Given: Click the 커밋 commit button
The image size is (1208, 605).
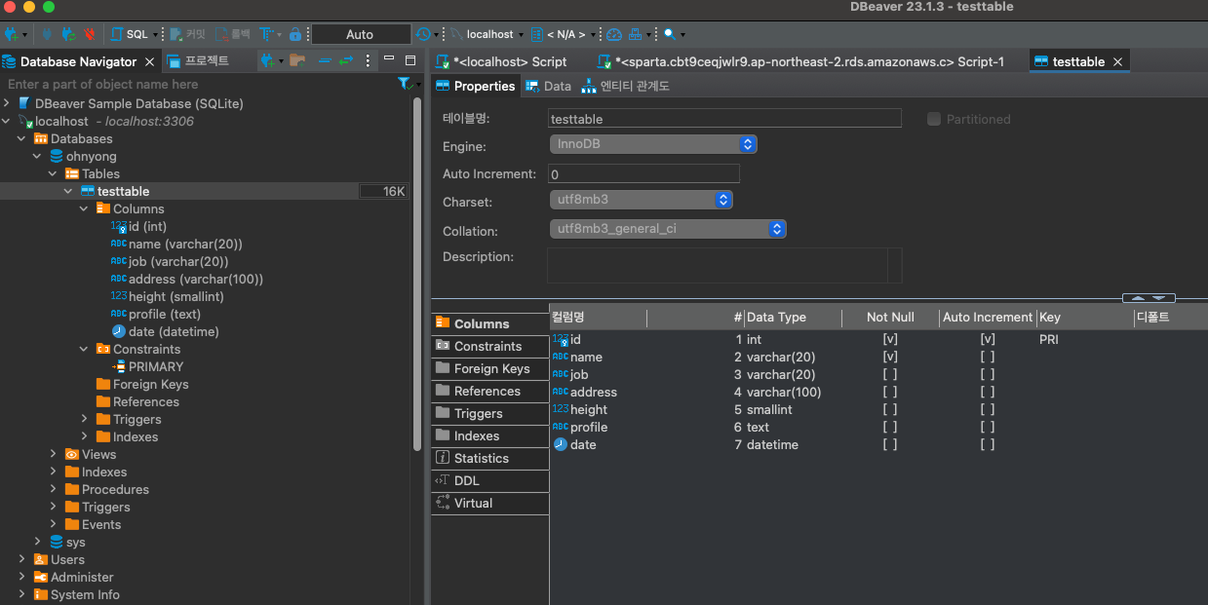Looking at the screenshot, I should coord(187,34).
